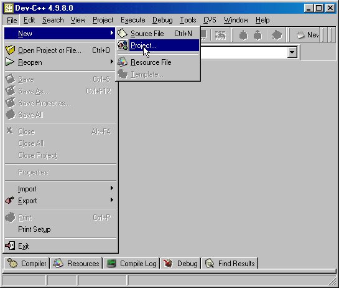339x288 pixels.
Task: Open the toolbar combo box dropdown arrow
Action: coord(292,52)
